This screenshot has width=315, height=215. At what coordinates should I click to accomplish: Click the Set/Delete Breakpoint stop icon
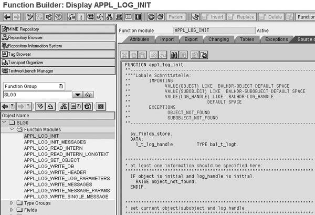point(151,17)
